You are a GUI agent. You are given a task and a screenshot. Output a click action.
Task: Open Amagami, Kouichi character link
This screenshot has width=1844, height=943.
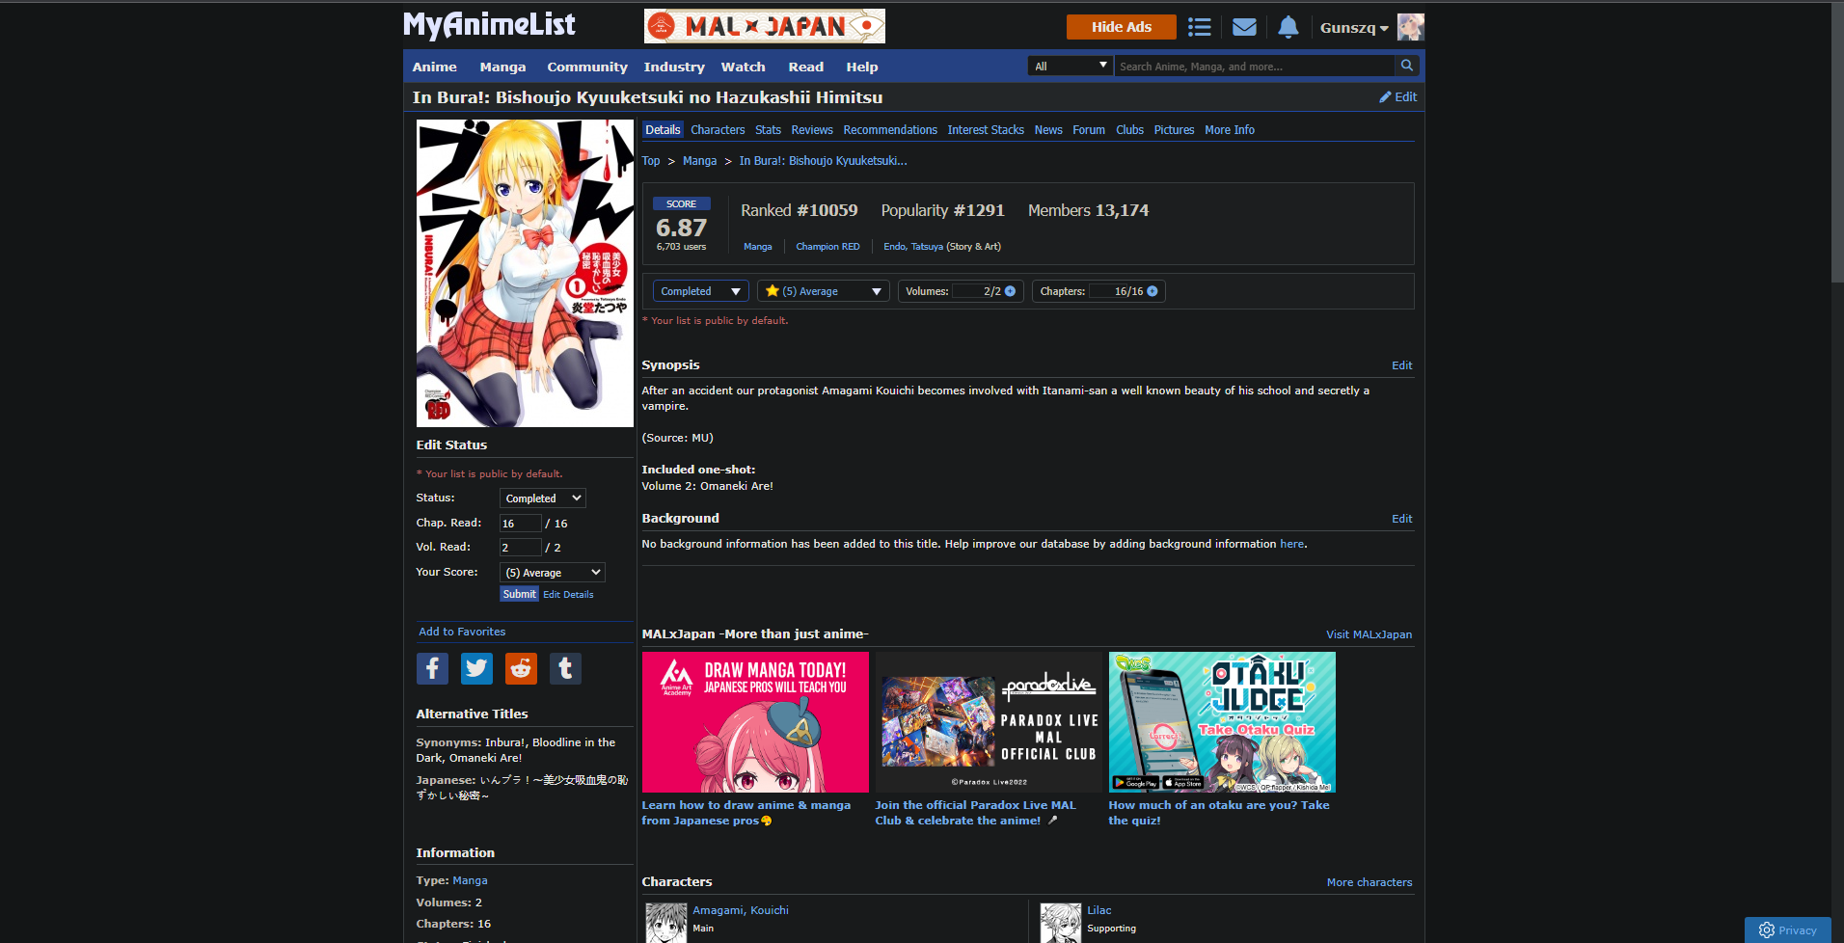[x=741, y=910]
